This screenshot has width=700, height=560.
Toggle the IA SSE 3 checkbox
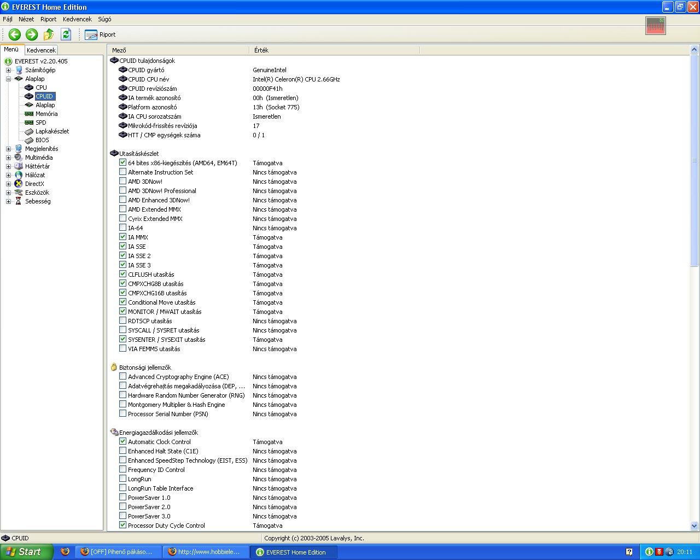coord(122,265)
